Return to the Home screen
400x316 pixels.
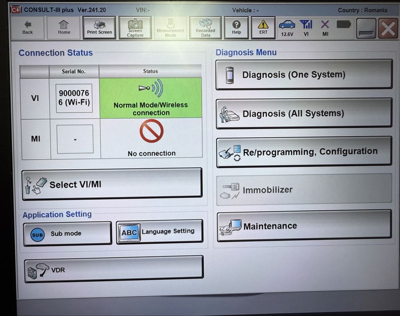[64, 28]
